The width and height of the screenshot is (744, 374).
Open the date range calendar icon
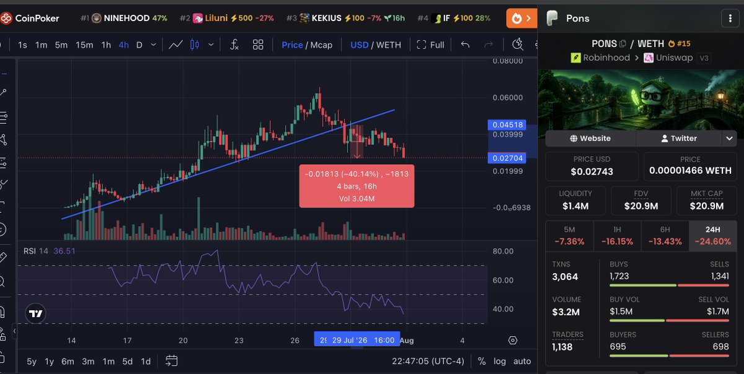pyautogui.click(x=172, y=360)
